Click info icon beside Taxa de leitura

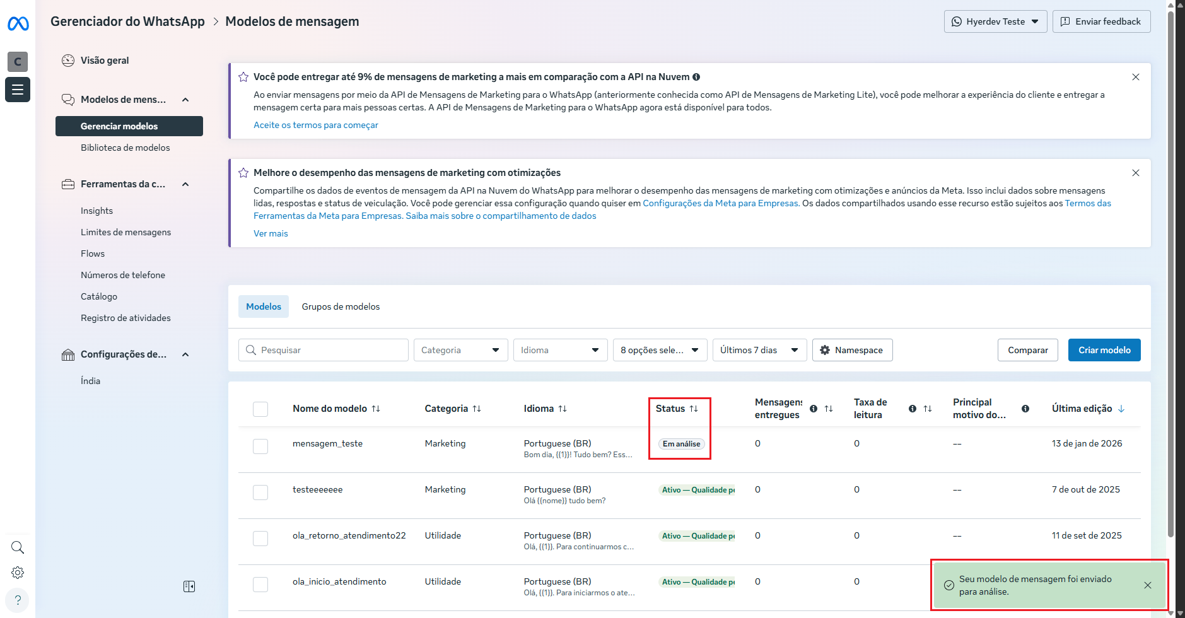tap(912, 409)
